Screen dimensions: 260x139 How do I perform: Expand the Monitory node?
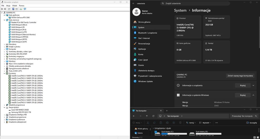click(4, 61)
